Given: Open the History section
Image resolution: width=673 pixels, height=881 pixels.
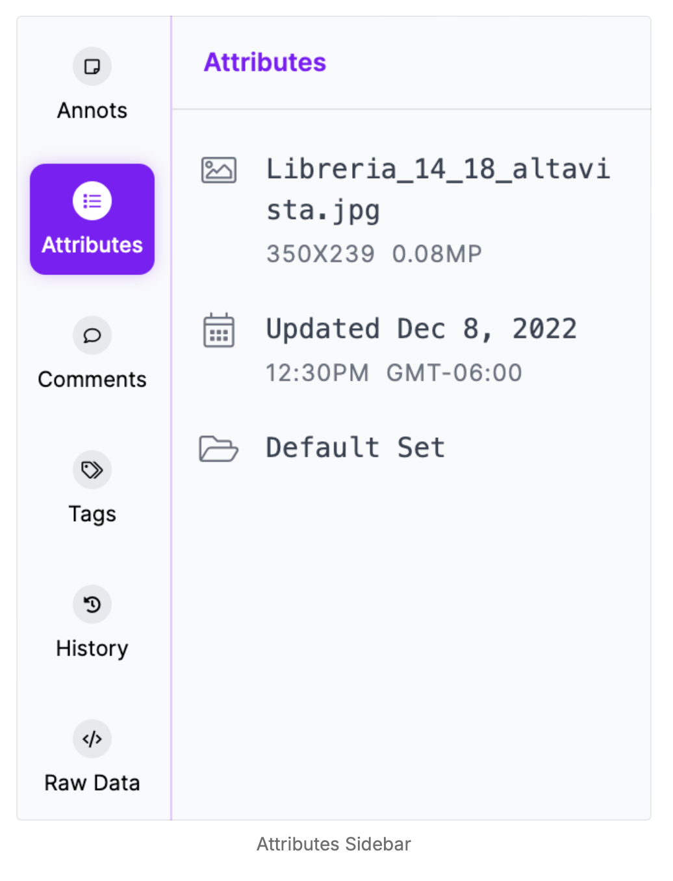Looking at the screenshot, I should 92,648.
